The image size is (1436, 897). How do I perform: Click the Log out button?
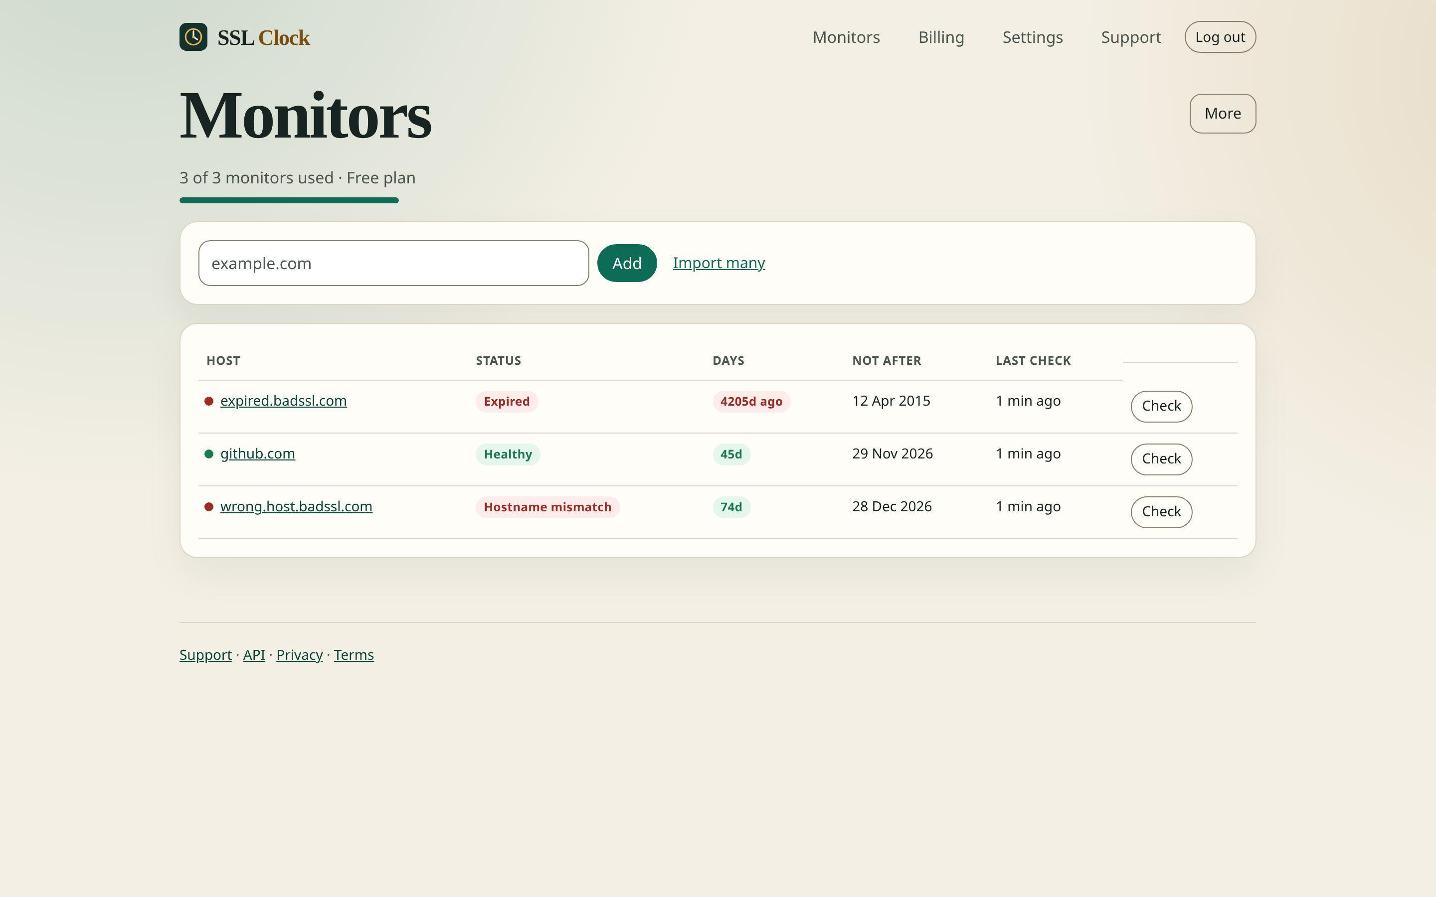[1220, 37]
